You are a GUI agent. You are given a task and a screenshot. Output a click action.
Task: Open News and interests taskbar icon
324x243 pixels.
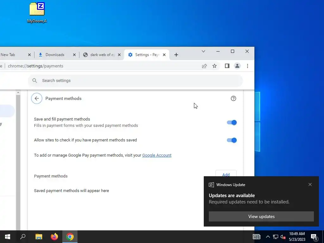(256, 237)
